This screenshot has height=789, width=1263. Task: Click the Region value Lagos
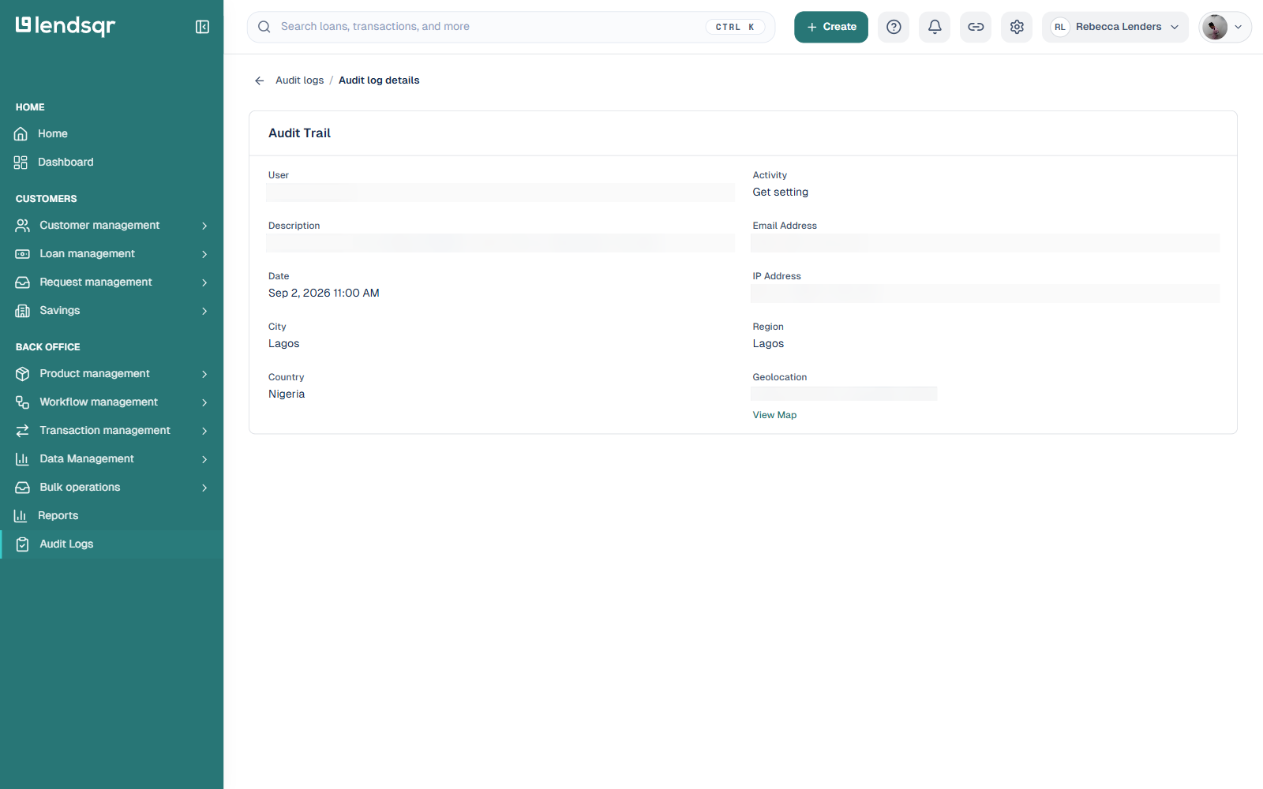pos(768,343)
